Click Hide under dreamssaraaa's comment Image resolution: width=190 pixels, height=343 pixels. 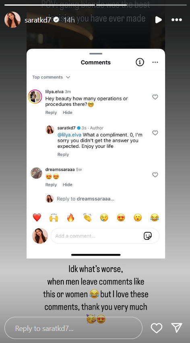(67, 185)
